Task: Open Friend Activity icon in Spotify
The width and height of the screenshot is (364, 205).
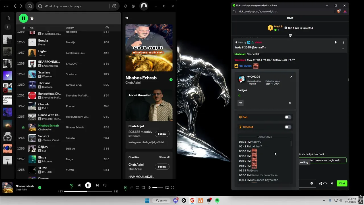Action: click(133, 6)
